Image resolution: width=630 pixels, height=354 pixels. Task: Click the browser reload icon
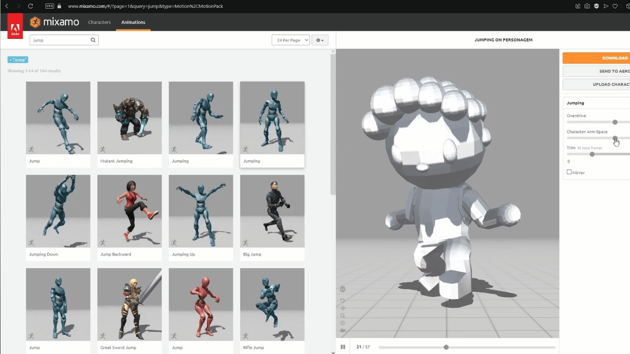31,6
